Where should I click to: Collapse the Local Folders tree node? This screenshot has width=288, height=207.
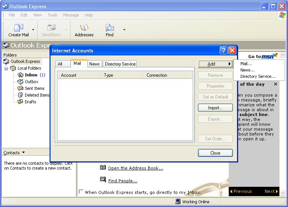coord(6,69)
